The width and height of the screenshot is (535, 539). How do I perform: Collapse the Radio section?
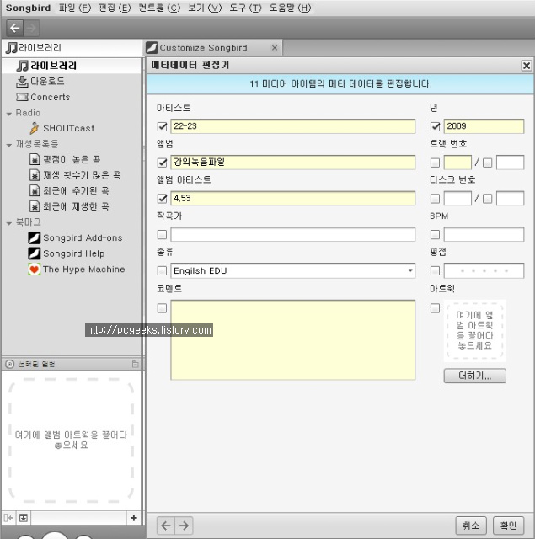(9, 114)
